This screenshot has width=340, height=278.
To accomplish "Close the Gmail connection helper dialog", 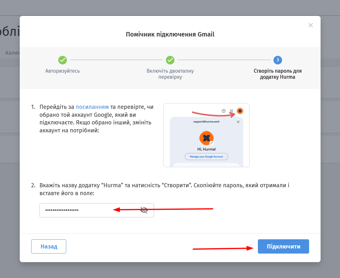I will (x=310, y=25).
